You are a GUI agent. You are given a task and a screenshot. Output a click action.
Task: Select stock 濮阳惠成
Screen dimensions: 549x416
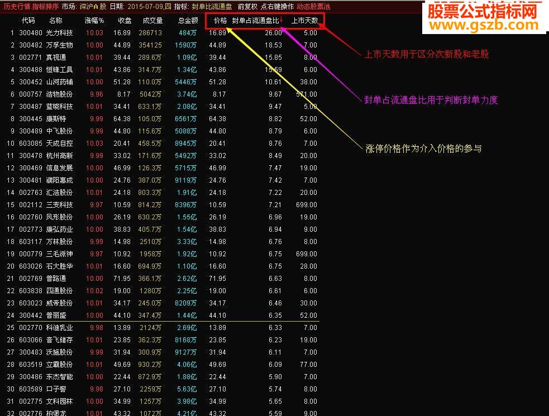tap(60, 180)
